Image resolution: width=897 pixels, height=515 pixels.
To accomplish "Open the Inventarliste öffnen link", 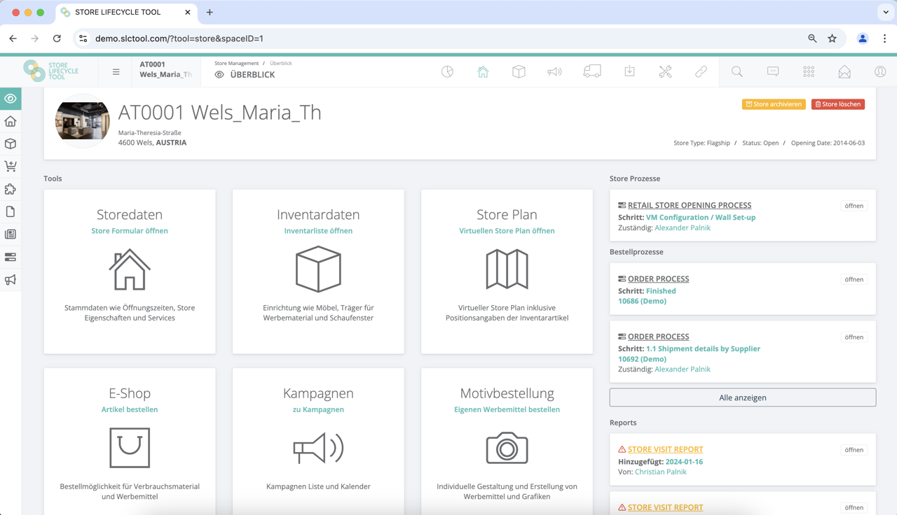I will [x=318, y=231].
